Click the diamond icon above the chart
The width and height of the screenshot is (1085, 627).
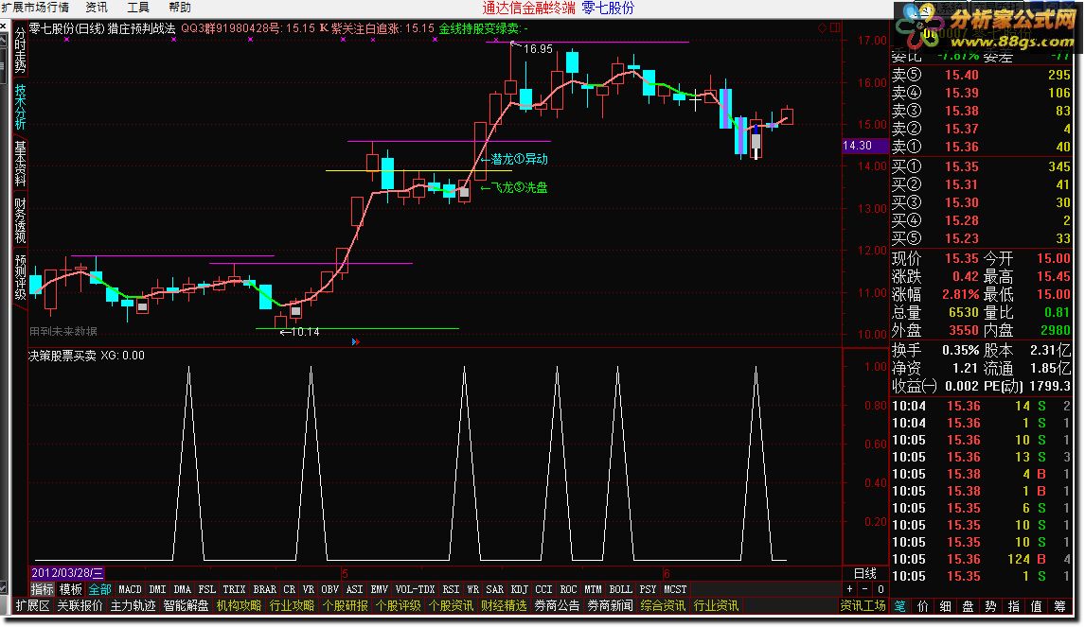point(822,27)
